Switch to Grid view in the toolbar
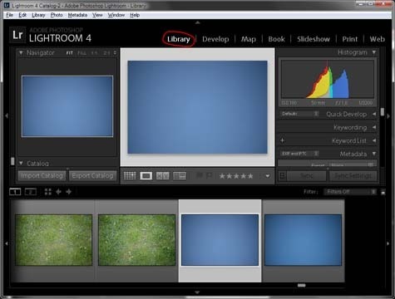Image resolution: width=395 pixels, height=299 pixels. [x=130, y=176]
